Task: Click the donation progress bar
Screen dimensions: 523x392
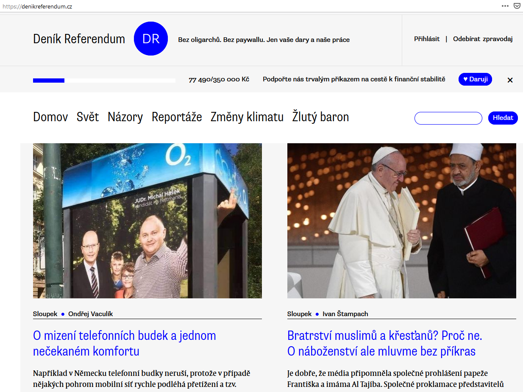Action: click(104, 81)
